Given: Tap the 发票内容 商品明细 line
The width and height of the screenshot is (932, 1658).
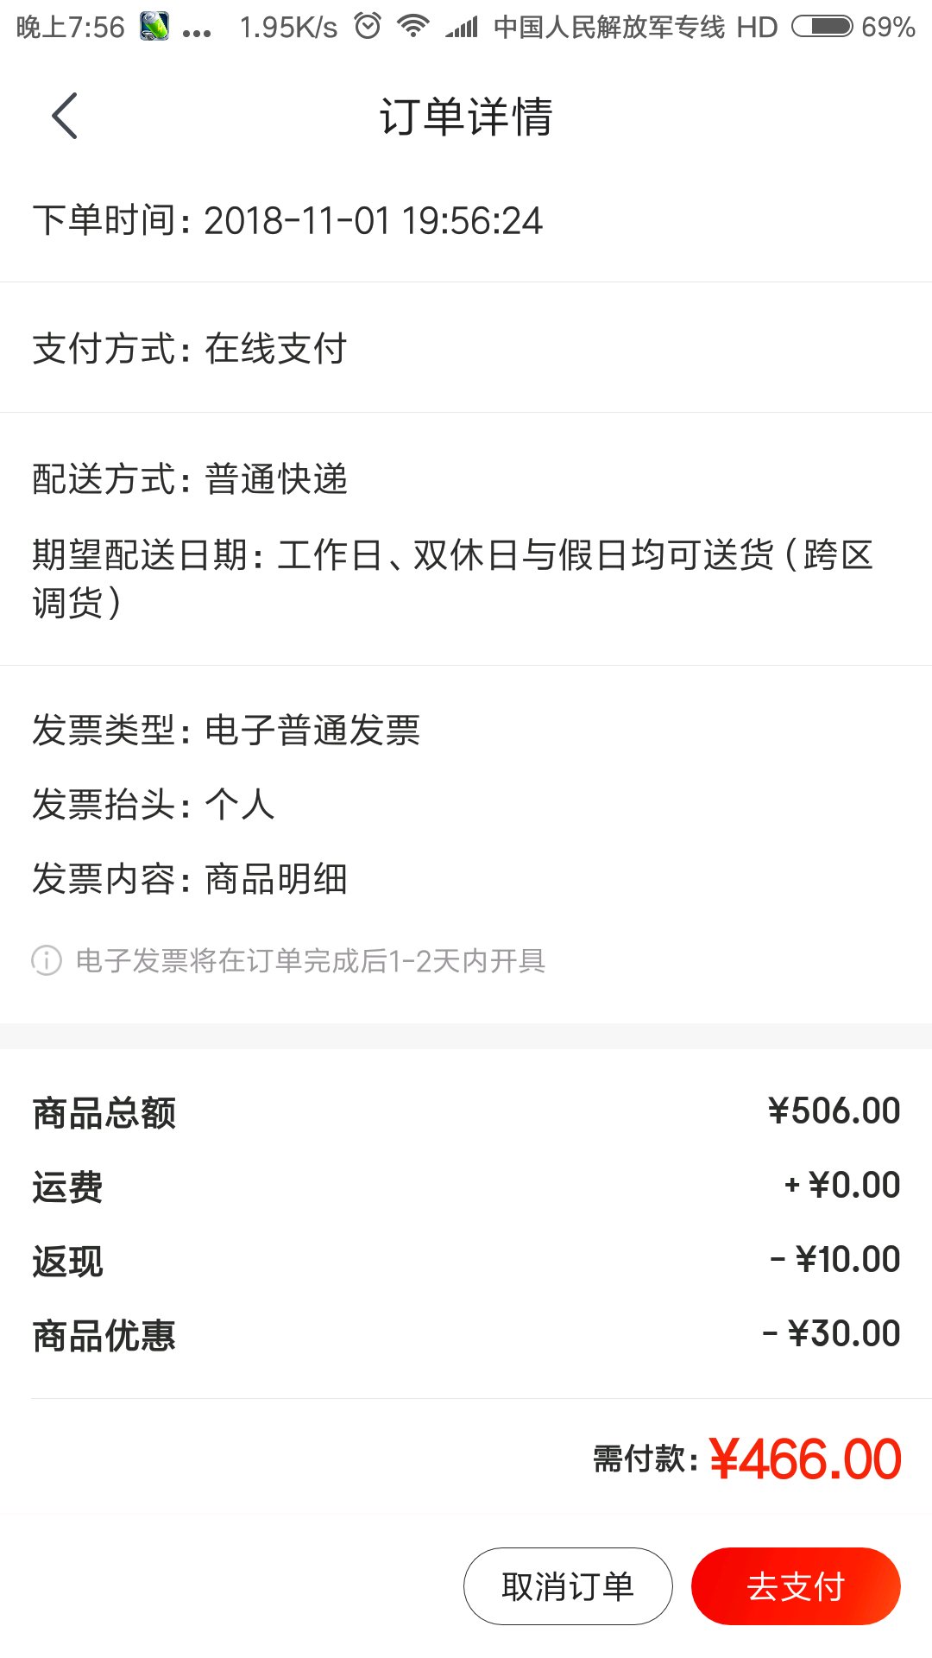Looking at the screenshot, I should (190, 879).
